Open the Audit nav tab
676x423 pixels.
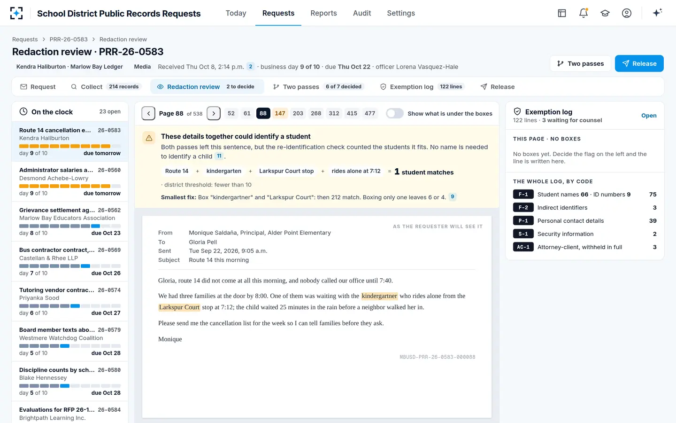[362, 13]
